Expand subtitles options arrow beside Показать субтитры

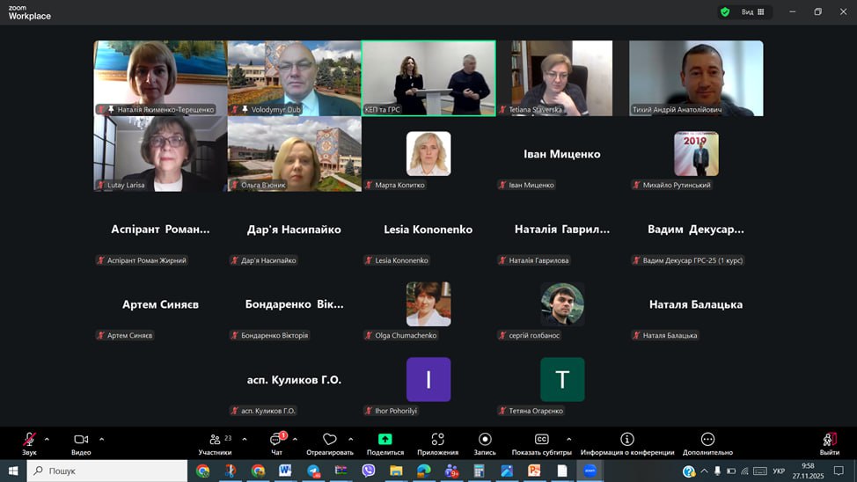point(568,439)
